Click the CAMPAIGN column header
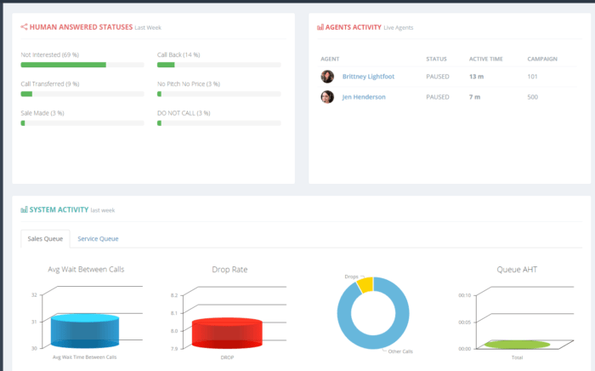Image resolution: width=595 pixels, height=371 pixels. pyautogui.click(x=542, y=59)
